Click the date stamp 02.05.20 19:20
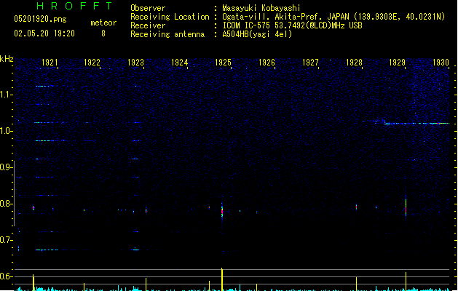This screenshot has height=291, width=458. [44, 33]
